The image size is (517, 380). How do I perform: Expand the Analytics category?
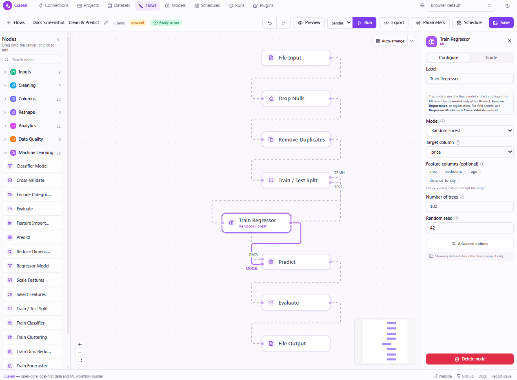(33, 126)
